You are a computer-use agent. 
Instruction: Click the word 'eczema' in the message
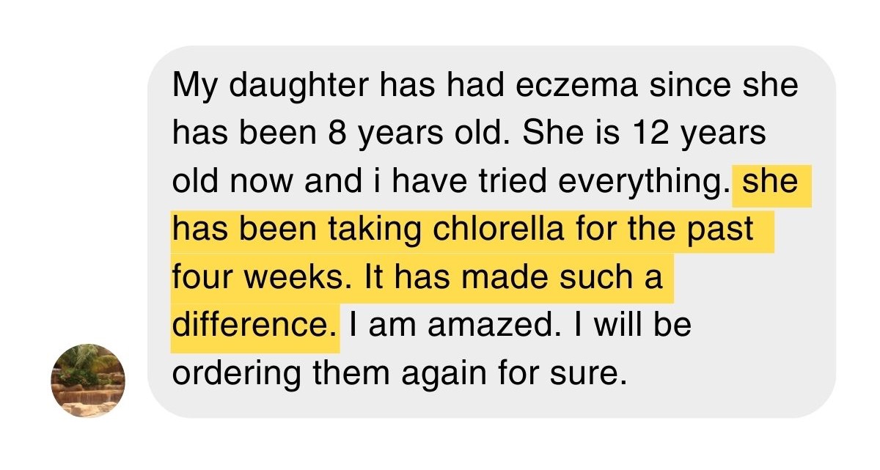(572, 86)
